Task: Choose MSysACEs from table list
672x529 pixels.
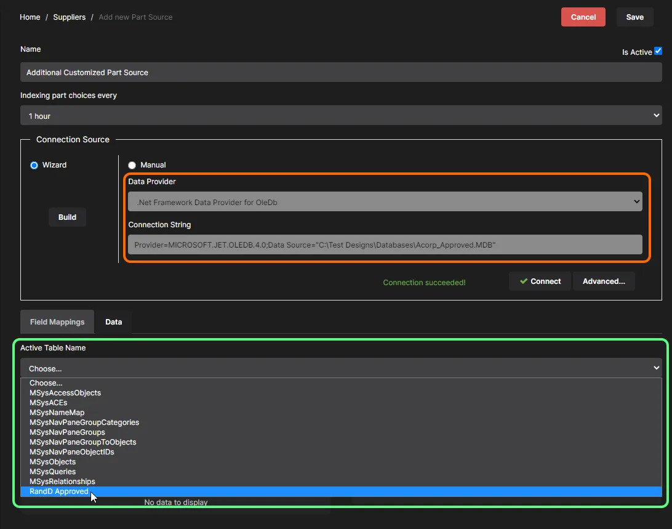Action: pyautogui.click(x=341, y=403)
